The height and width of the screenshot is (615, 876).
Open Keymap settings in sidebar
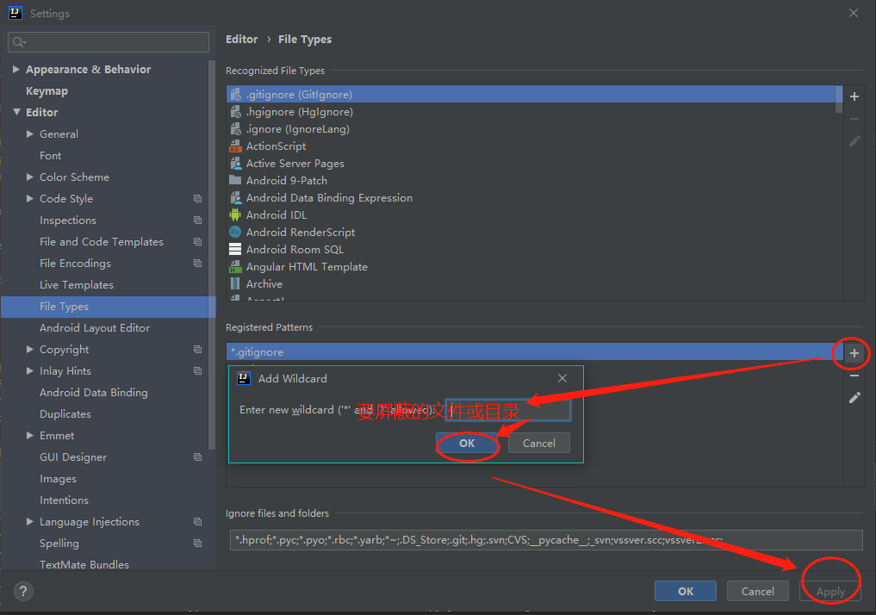[x=47, y=90]
